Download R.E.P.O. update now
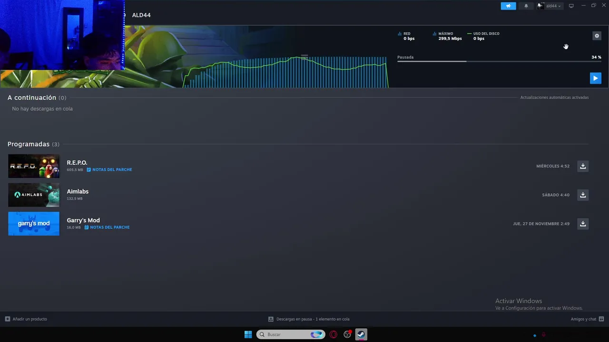This screenshot has height=342, width=609. (x=583, y=166)
